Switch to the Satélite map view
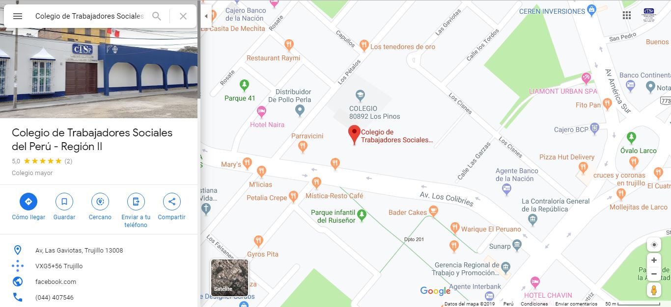Viewport: 671px width, 307px height. click(229, 278)
